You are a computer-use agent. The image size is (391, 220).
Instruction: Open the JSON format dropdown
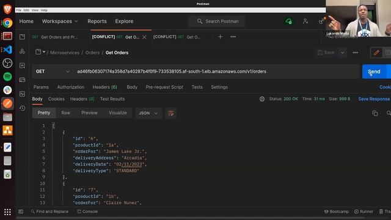148,113
